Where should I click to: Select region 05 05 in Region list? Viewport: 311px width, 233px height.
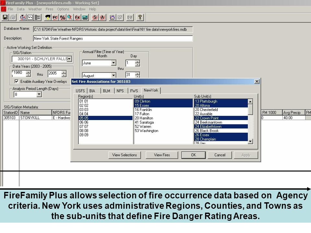[x=106, y=118]
